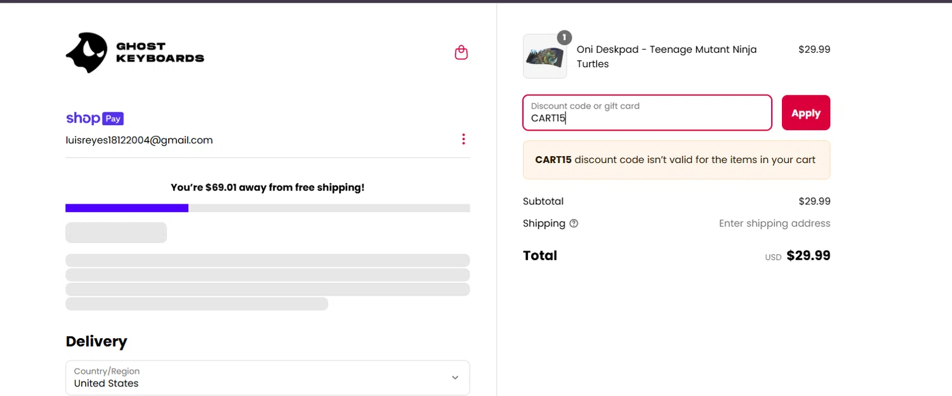Open the Country/Region dropdown
Viewport: 952px width, 396px height.
point(267,378)
